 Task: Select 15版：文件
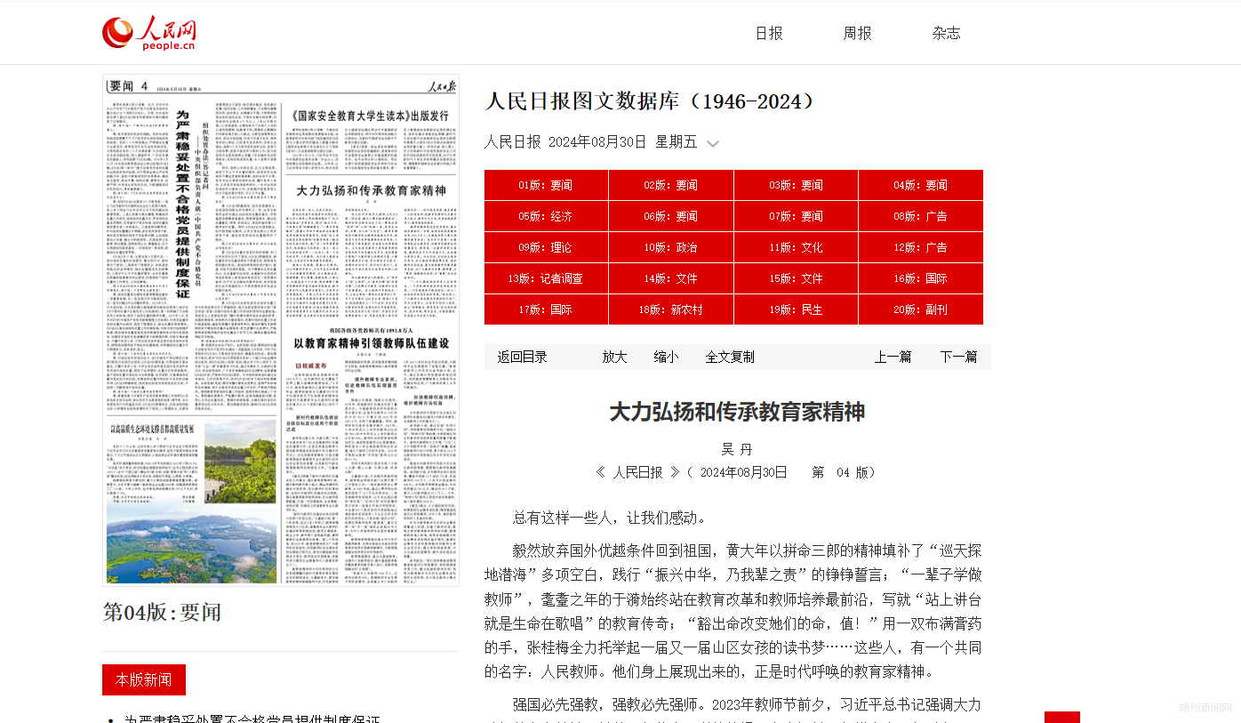(x=796, y=278)
